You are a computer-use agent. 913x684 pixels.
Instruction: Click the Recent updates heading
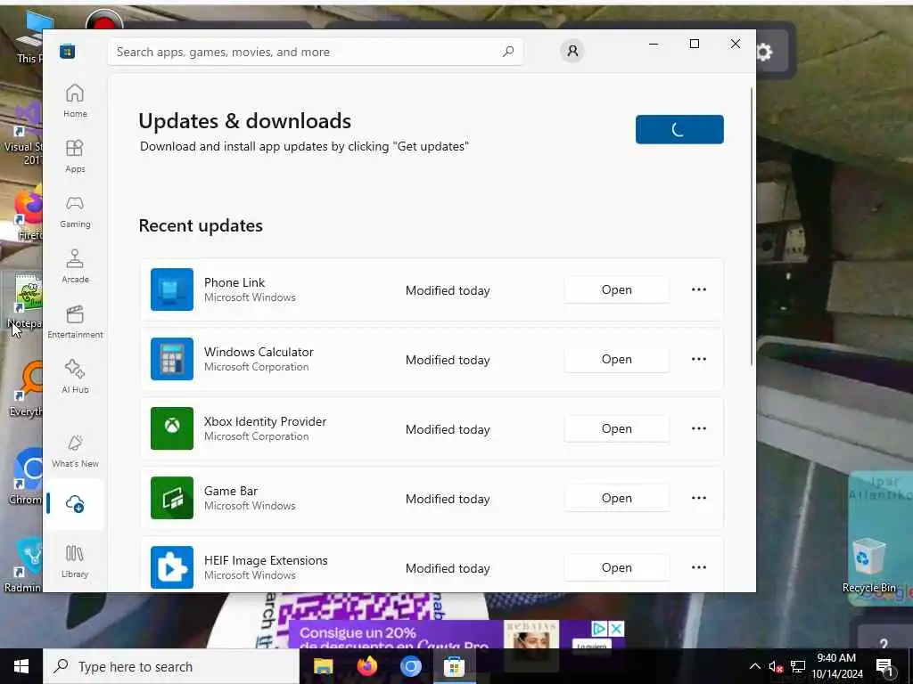click(x=201, y=225)
